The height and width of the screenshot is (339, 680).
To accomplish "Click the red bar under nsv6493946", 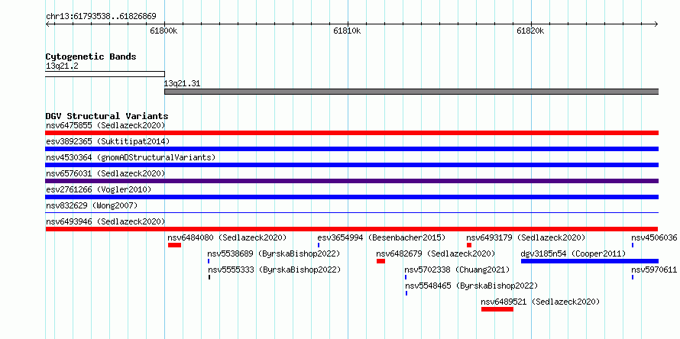I will [x=352, y=229].
